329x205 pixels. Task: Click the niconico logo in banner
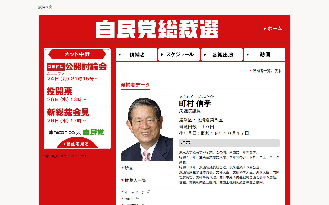pos(62,132)
